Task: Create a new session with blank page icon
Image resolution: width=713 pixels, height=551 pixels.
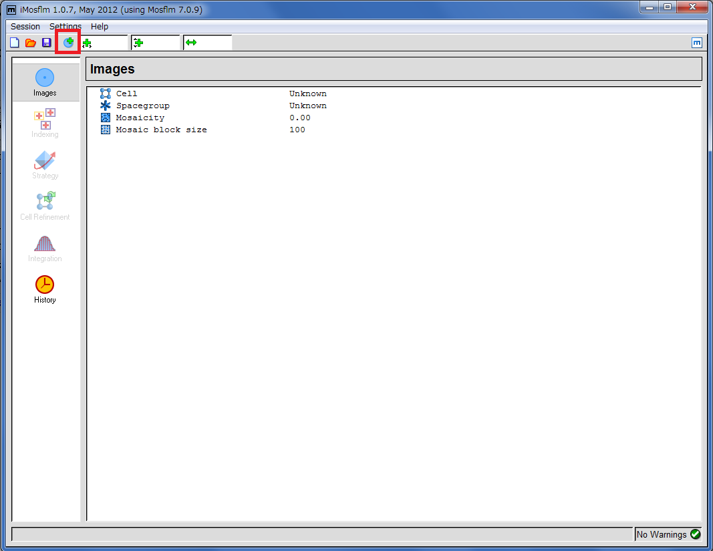Action: (x=15, y=43)
